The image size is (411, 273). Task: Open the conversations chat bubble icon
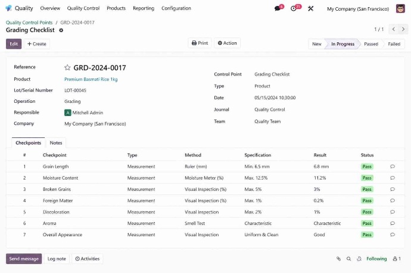(x=278, y=8)
